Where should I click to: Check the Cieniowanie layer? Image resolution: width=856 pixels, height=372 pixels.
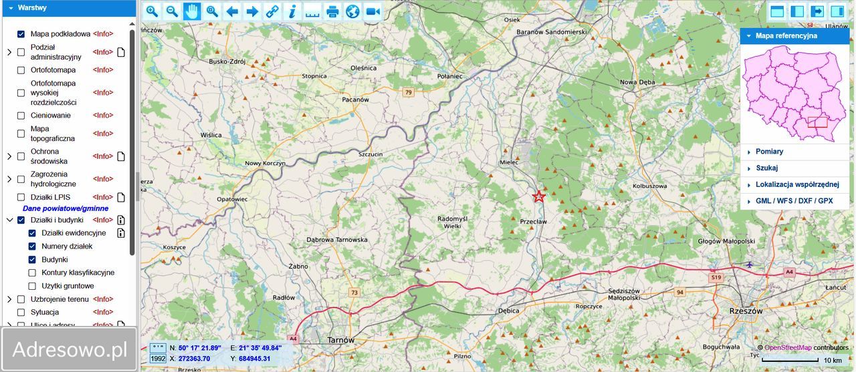[21, 116]
